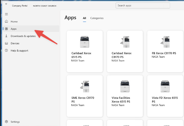
Task: Open Help & support section
Action: tap(19, 51)
